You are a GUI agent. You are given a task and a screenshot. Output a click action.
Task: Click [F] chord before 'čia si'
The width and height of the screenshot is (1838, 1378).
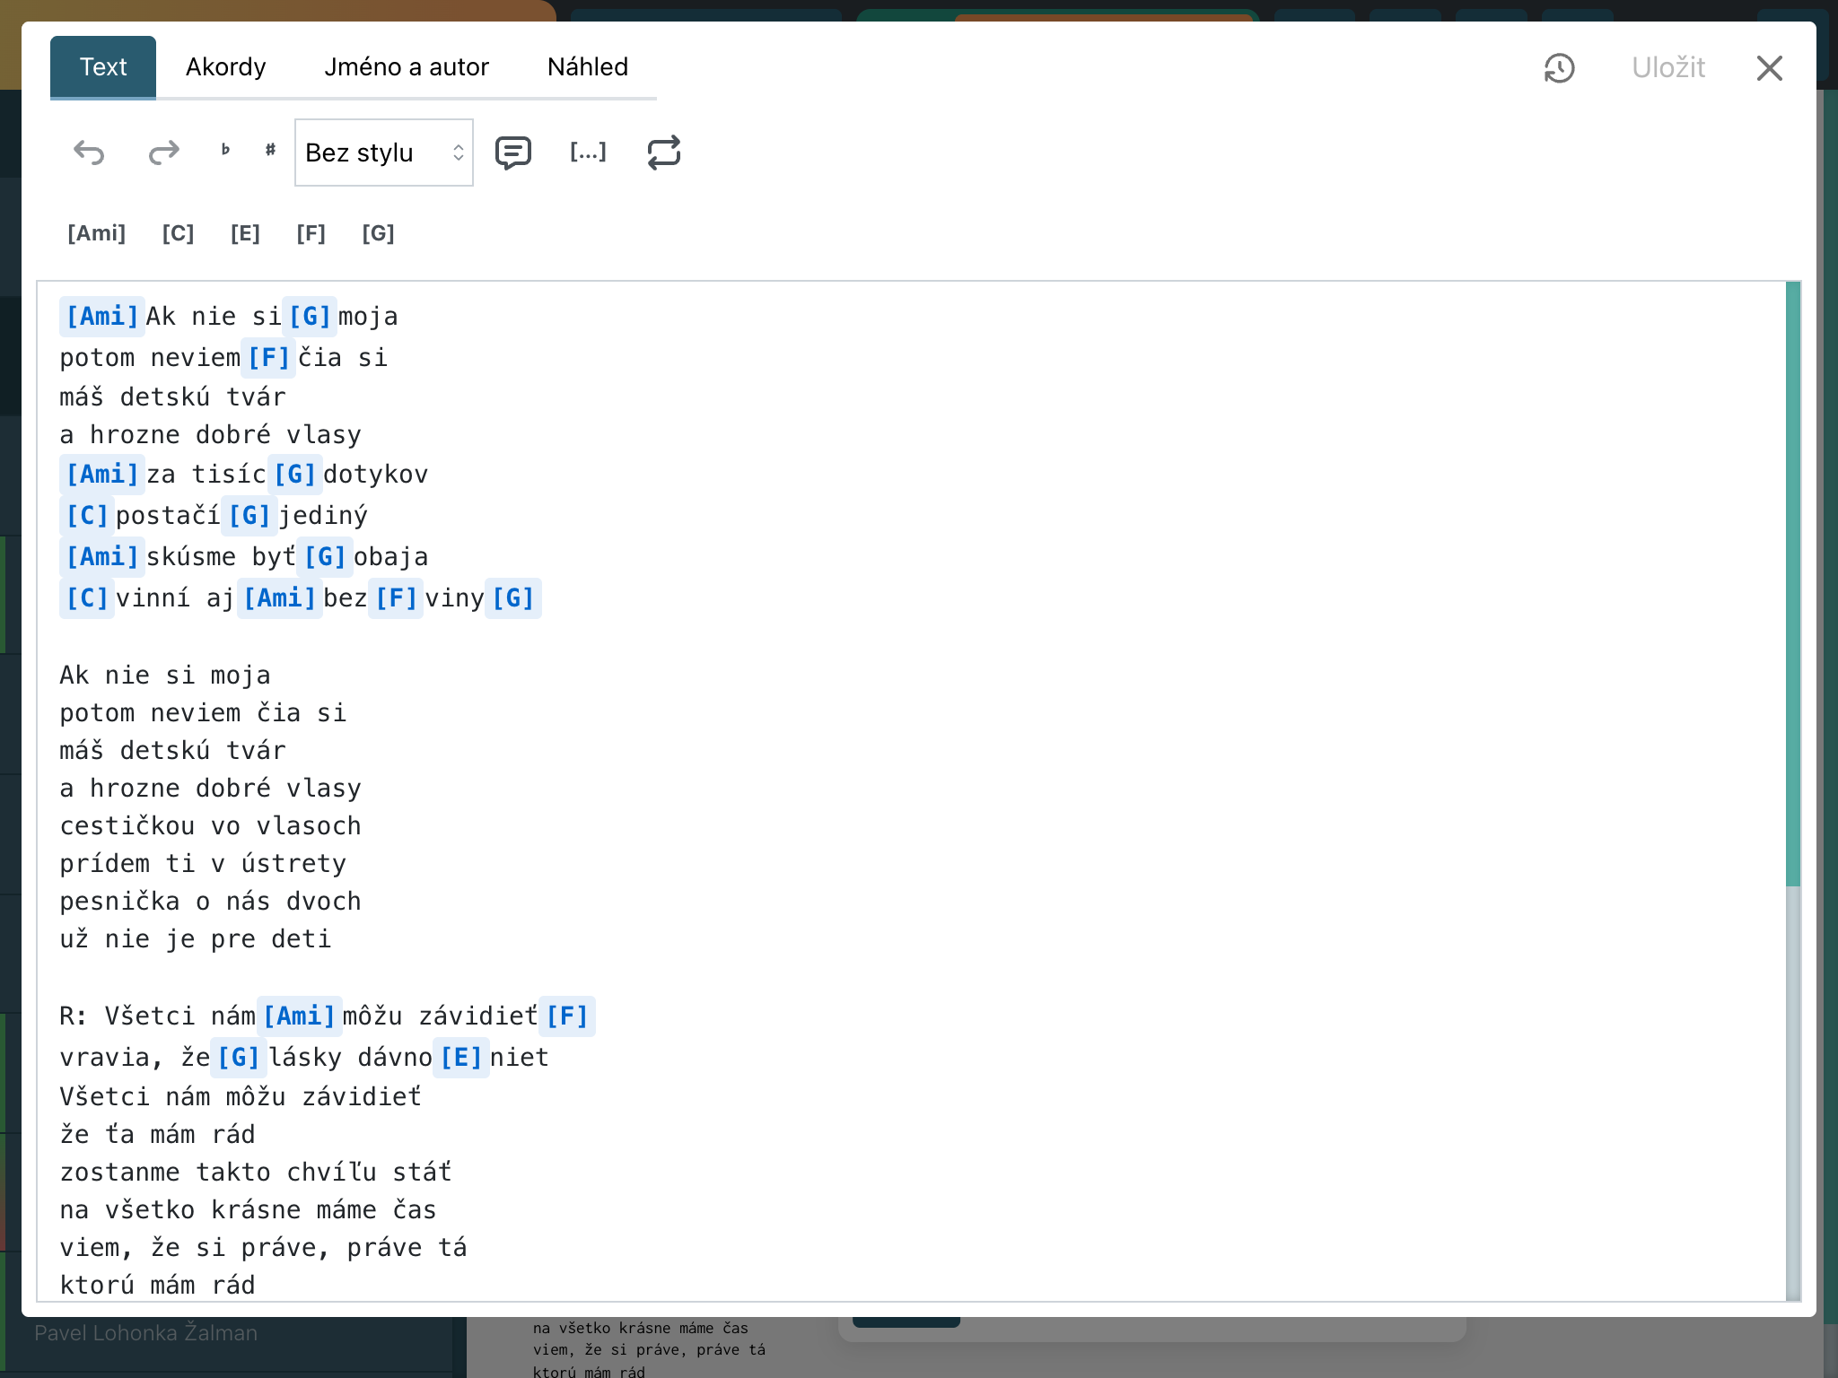(269, 357)
